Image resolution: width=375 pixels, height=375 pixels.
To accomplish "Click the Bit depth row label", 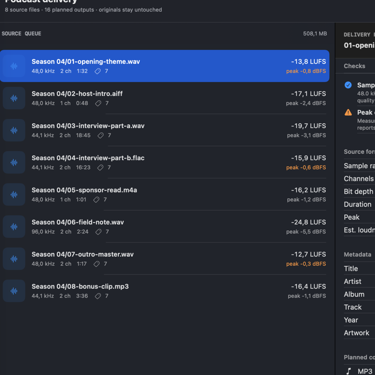I will pyautogui.click(x=358, y=191).
